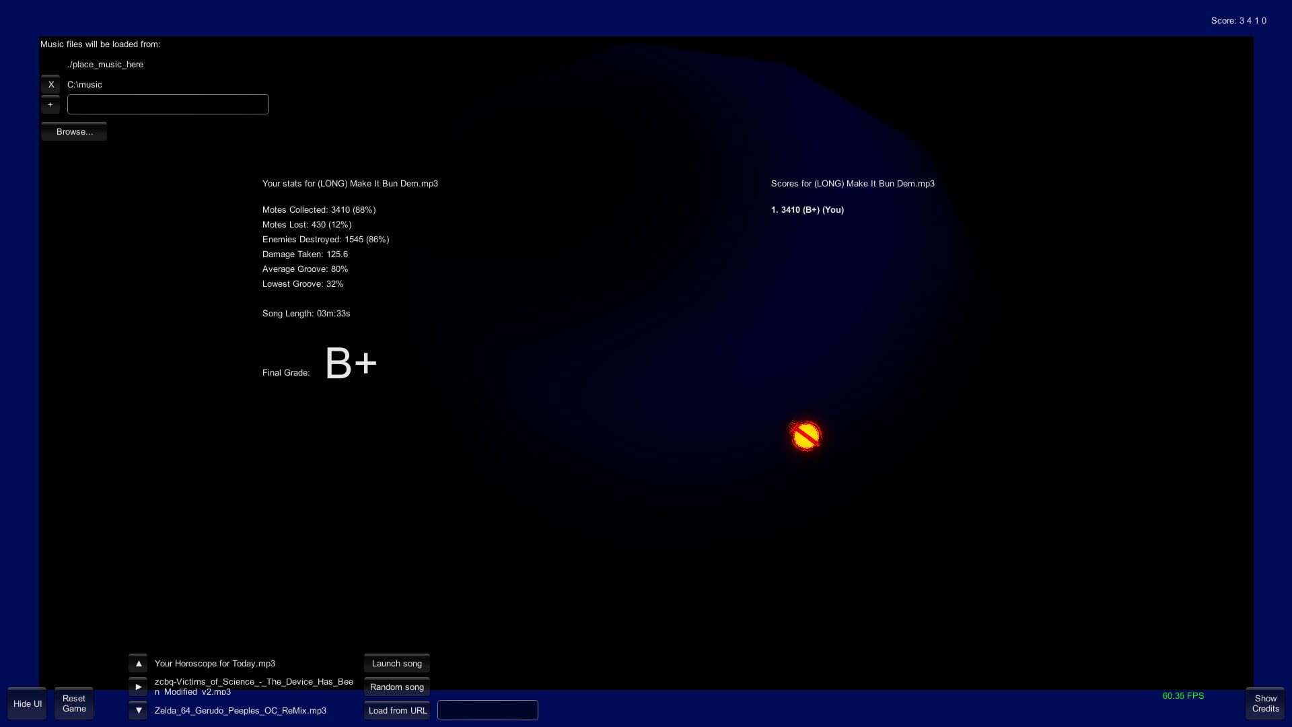
Task: Hide the UI
Action: pos(26,703)
